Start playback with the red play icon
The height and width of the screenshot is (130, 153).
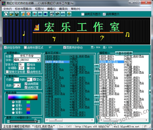pos(35,14)
